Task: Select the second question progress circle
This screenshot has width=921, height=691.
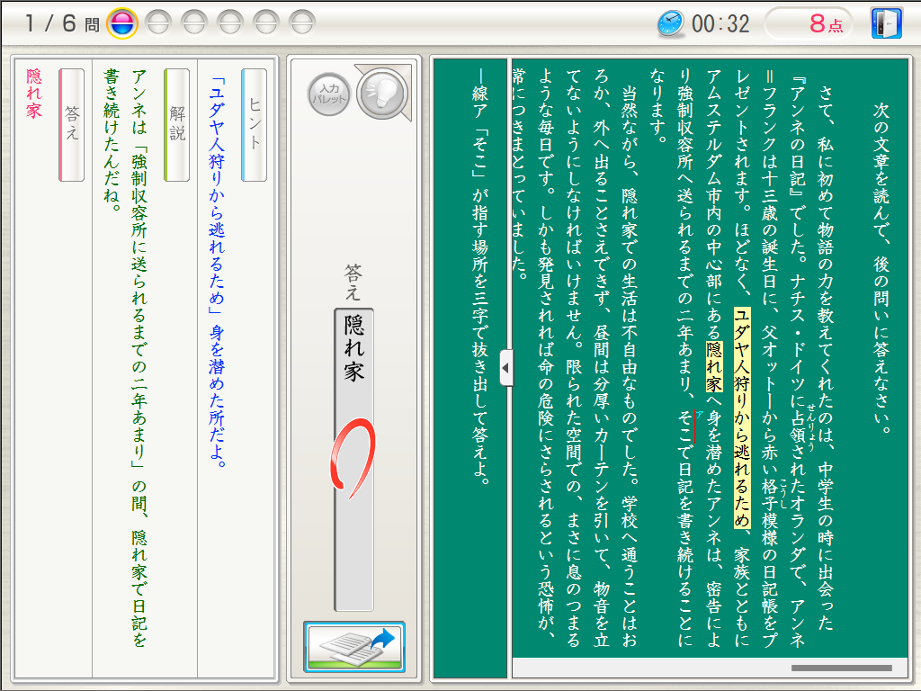Action: pyautogui.click(x=158, y=22)
